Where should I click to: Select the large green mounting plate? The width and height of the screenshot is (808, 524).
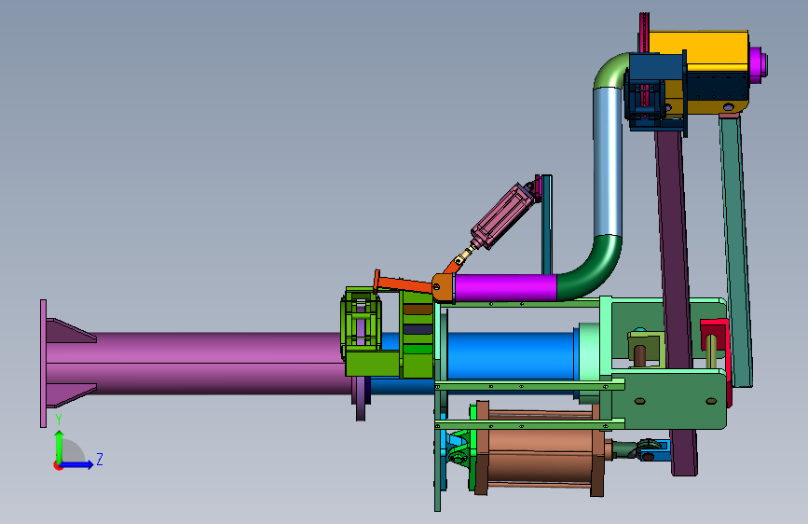[x=670, y=397]
